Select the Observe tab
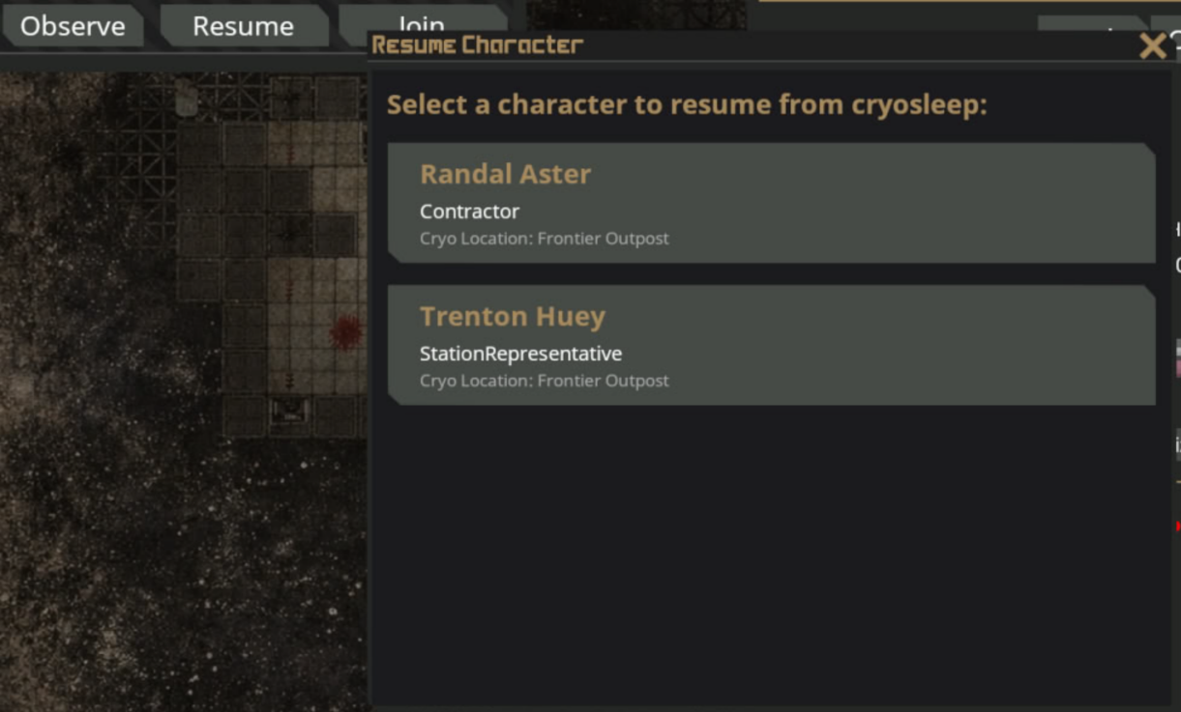1181x712 pixels. [73, 26]
